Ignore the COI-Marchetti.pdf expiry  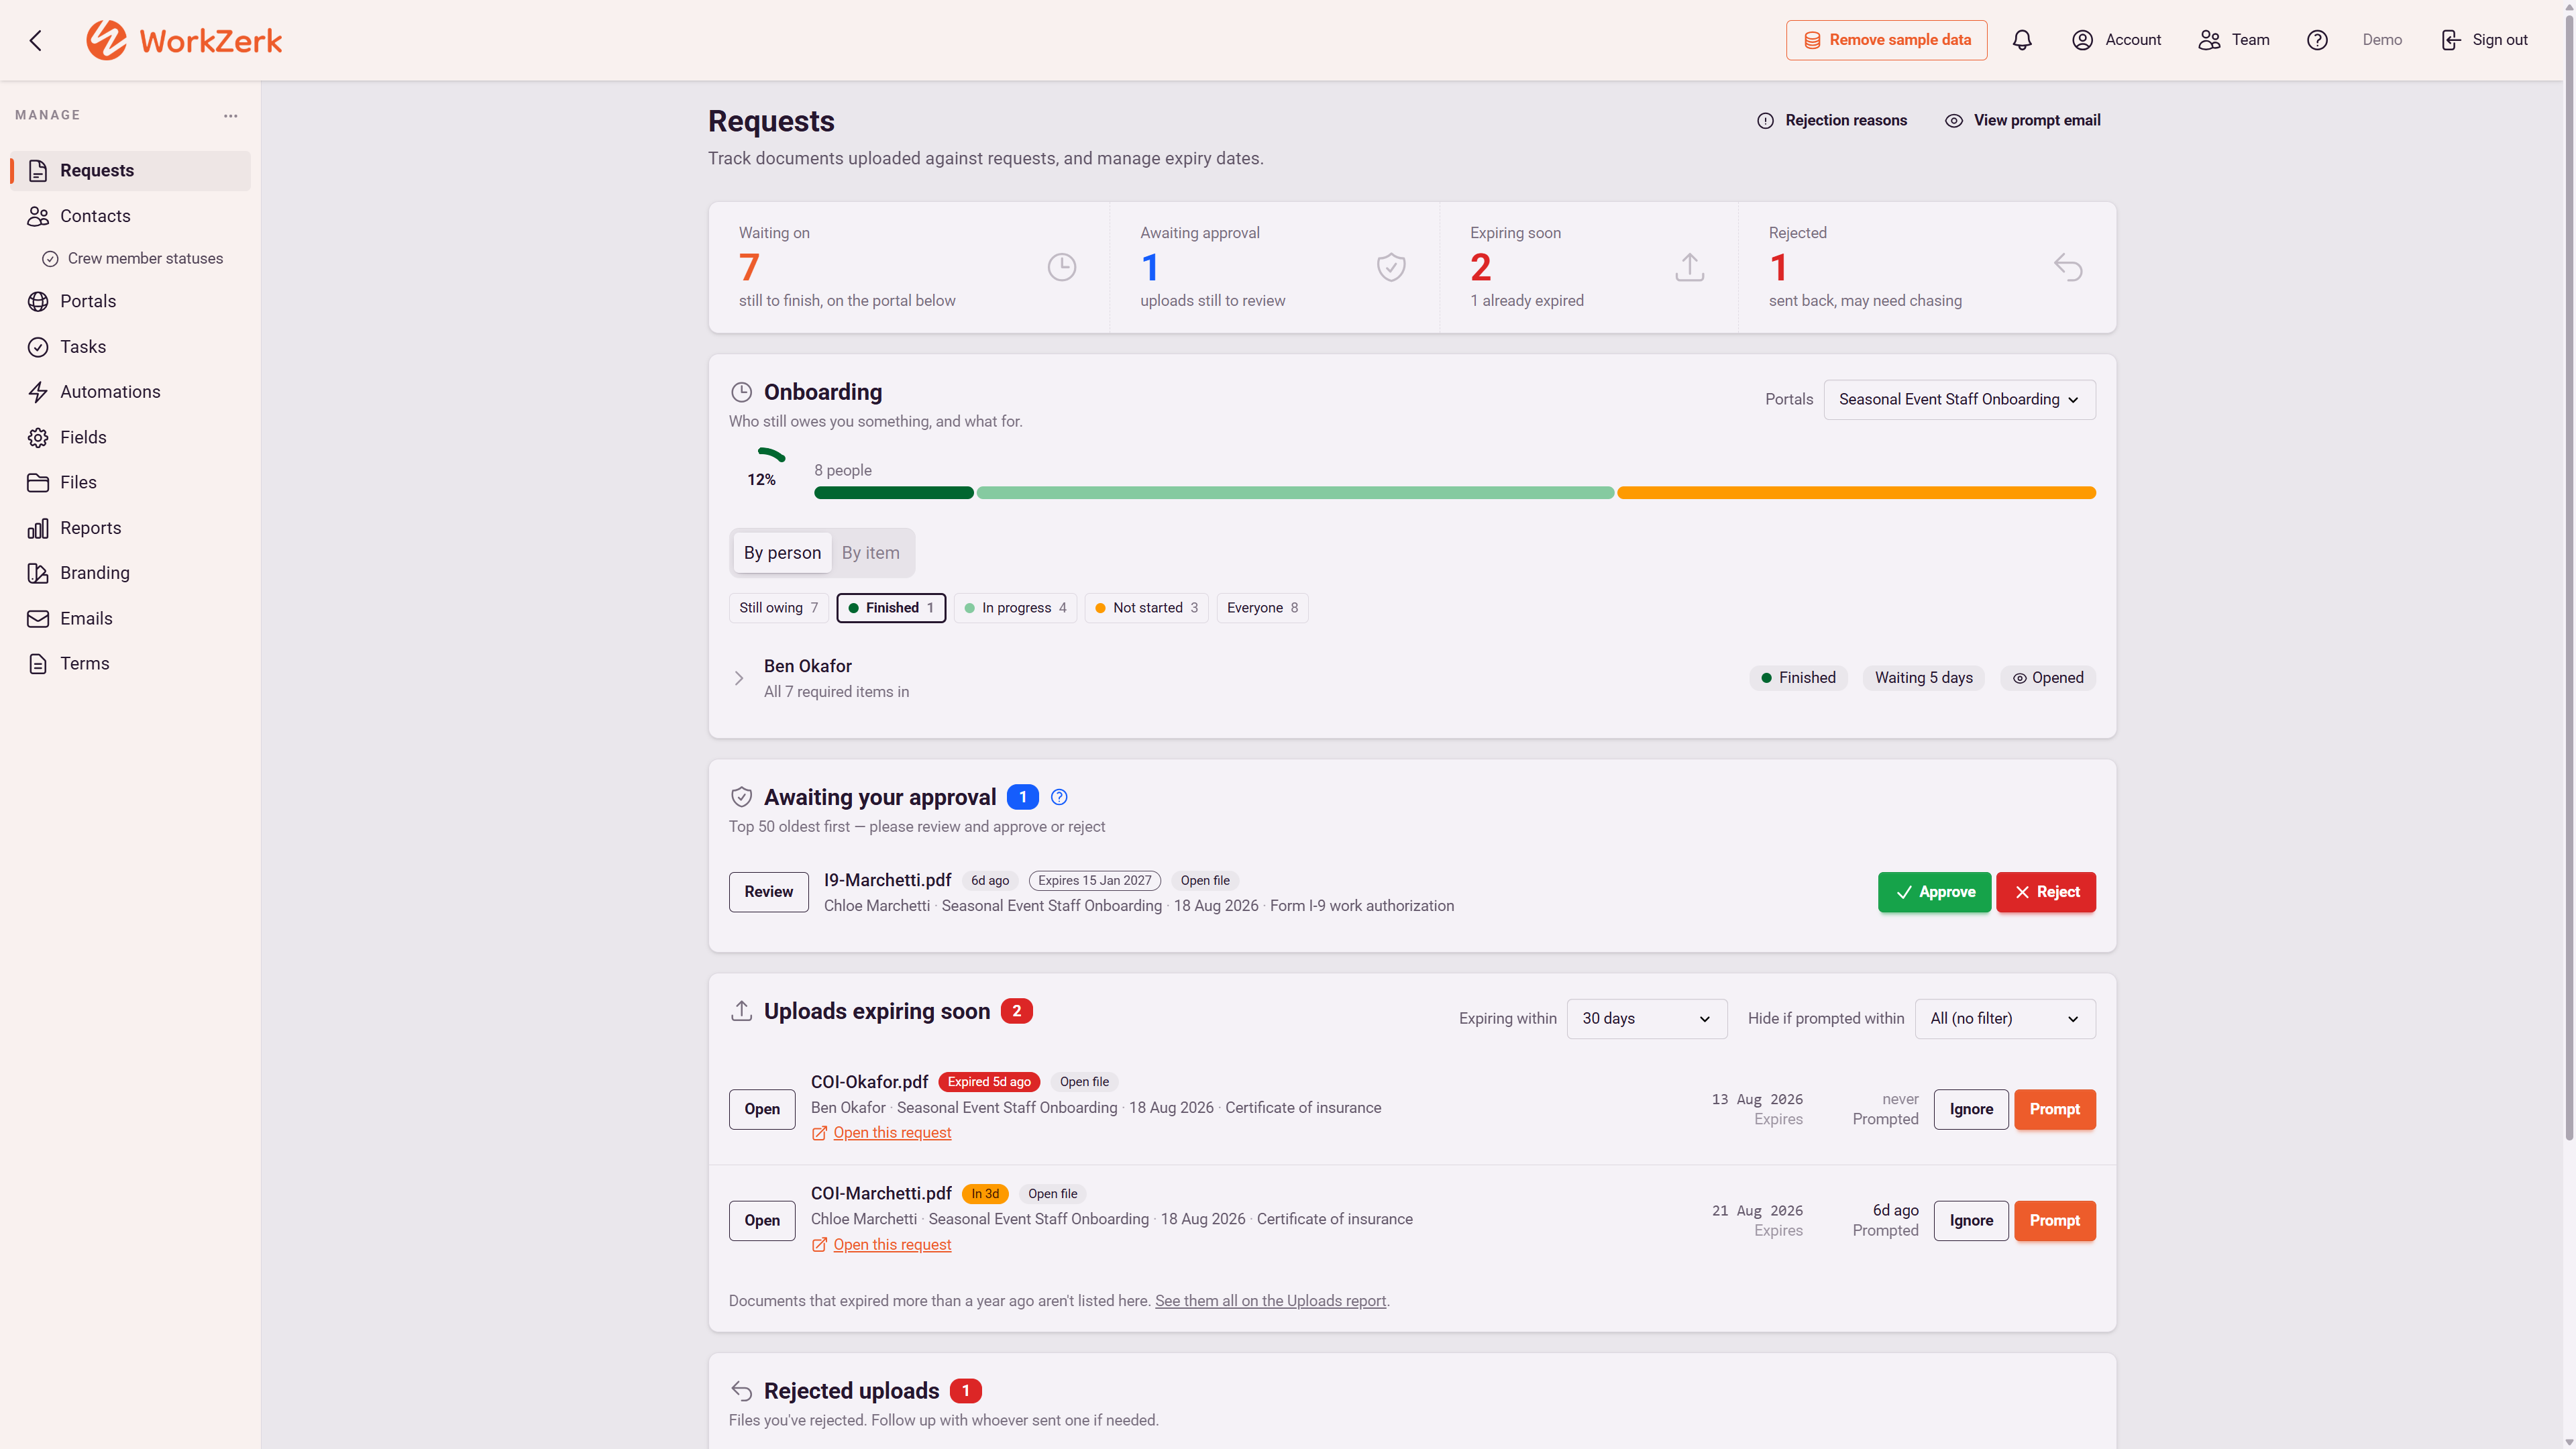click(1970, 1221)
